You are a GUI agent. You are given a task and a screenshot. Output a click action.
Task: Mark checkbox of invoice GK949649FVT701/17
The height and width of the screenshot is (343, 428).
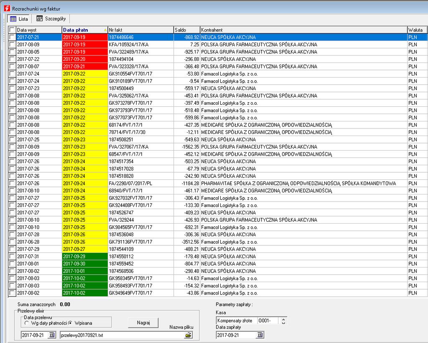(x=12, y=293)
